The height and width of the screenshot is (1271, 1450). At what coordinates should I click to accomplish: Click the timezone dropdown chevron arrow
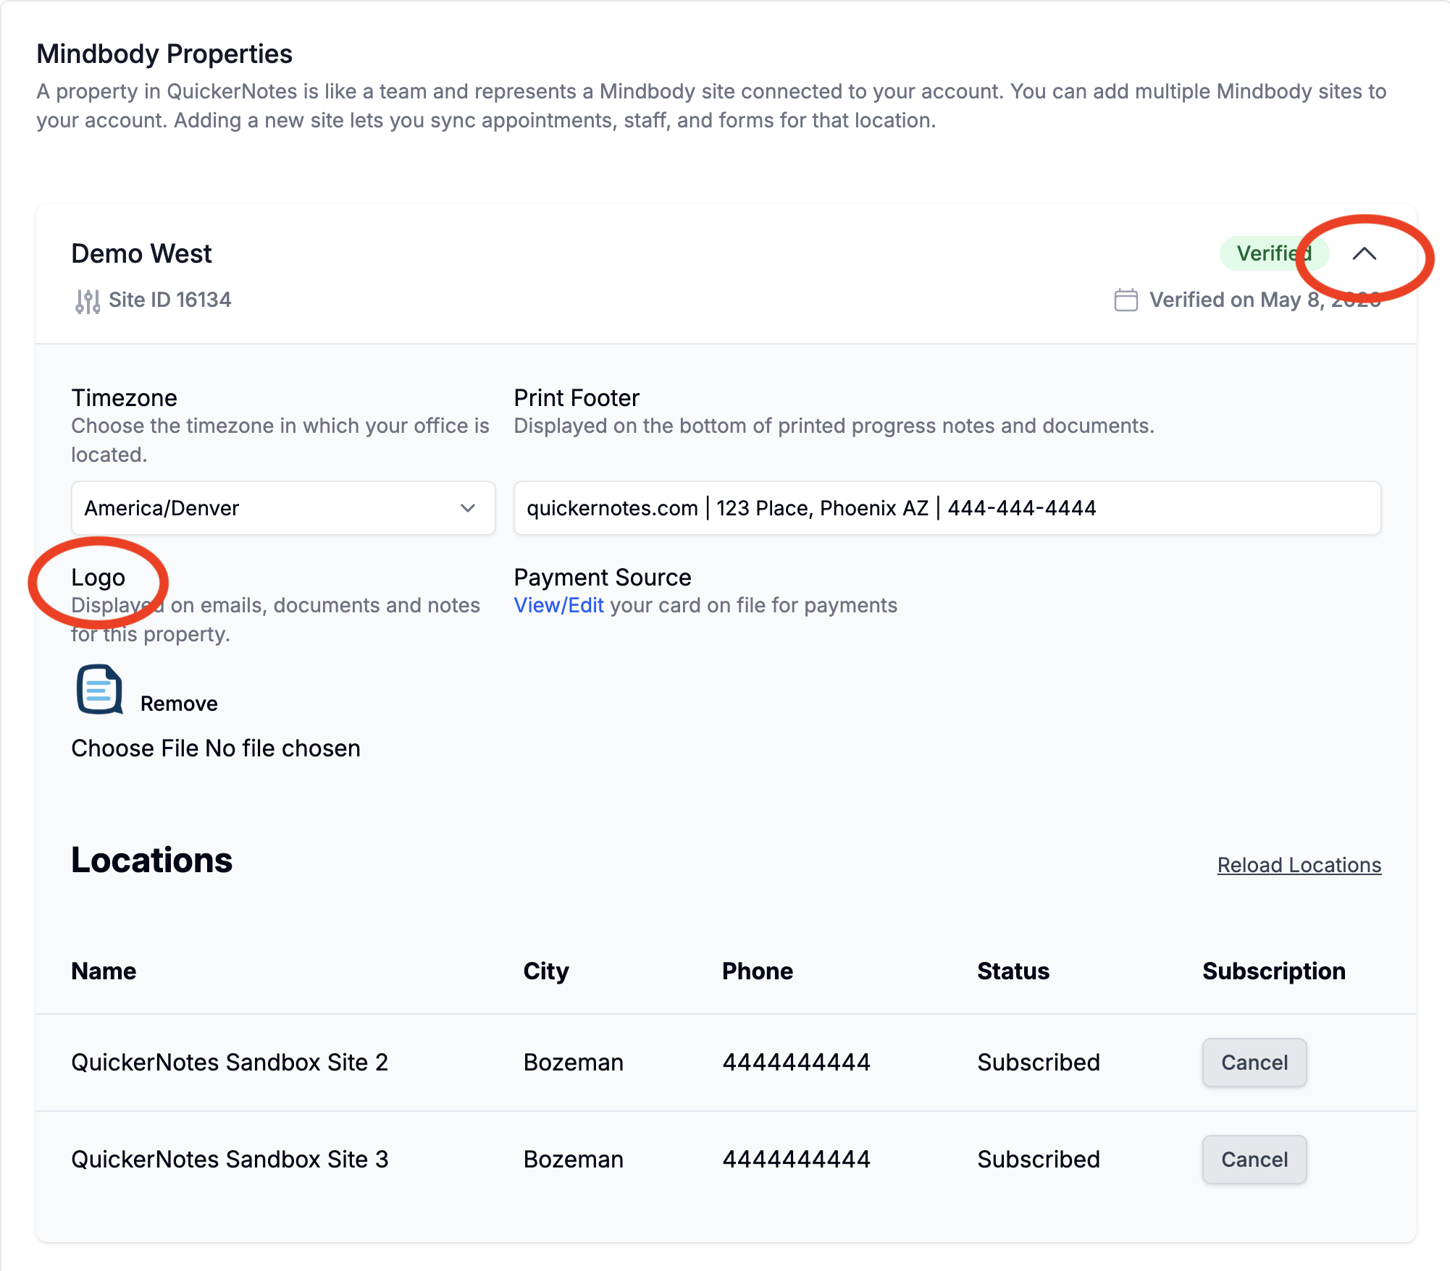(x=468, y=508)
